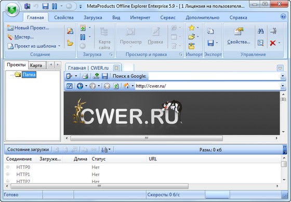Viewport: 291px width, 202px height.
Task: Click the Поиск в Google input field
Action: [x=214, y=76]
